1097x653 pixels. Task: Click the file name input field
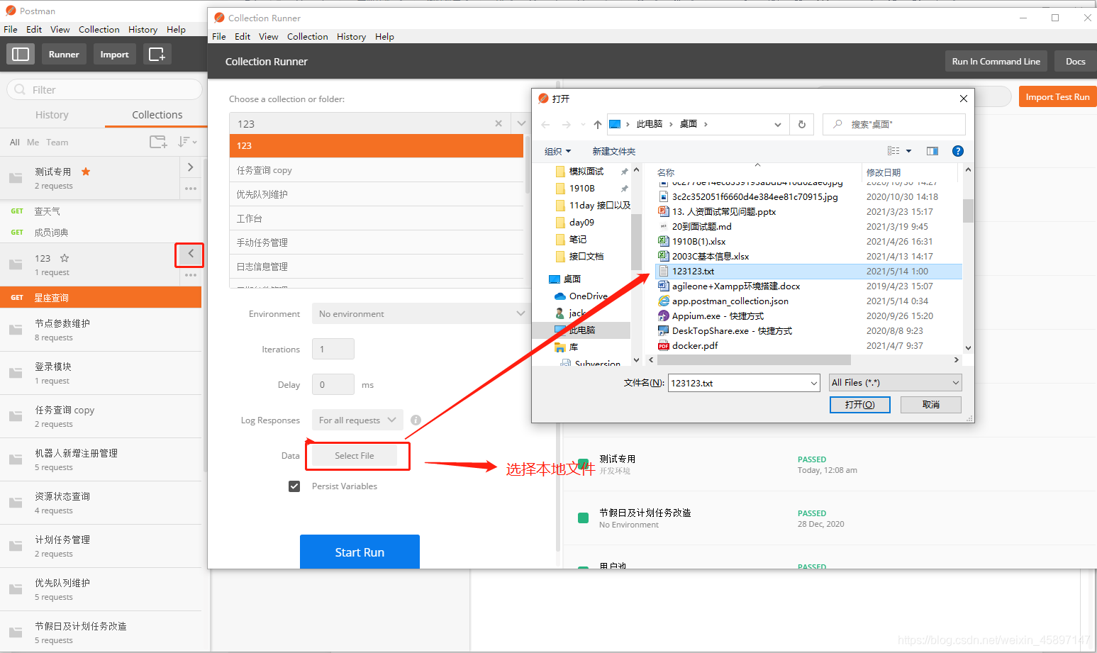(x=737, y=383)
